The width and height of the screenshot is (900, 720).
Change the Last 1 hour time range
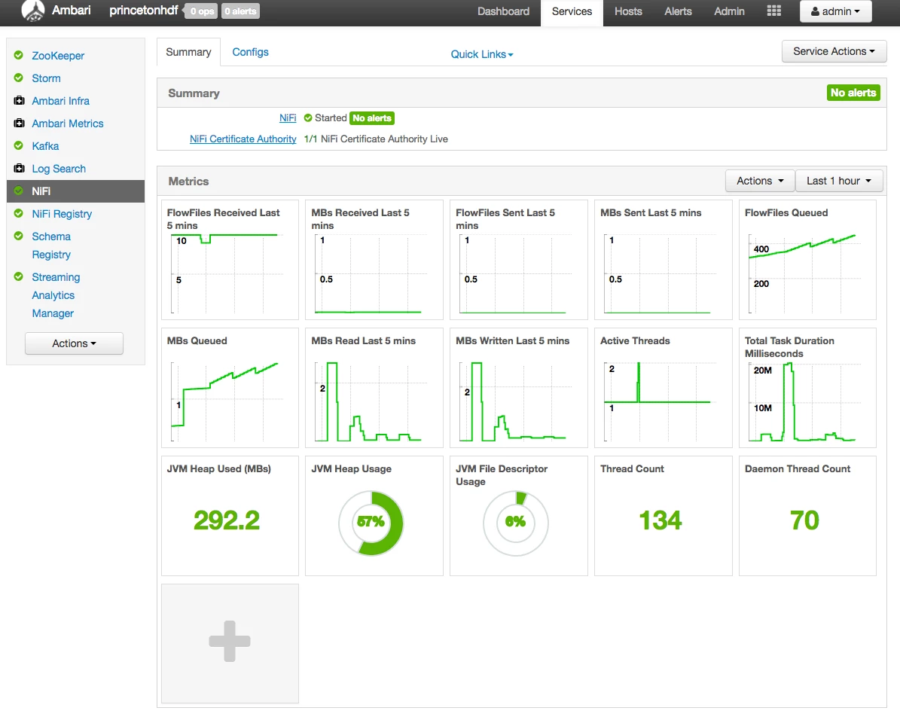pos(838,181)
